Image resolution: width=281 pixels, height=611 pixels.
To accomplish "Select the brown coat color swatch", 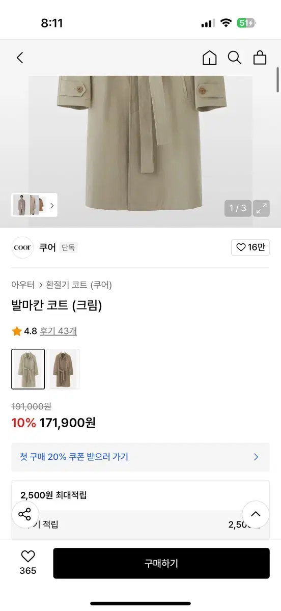I will pos(64,369).
